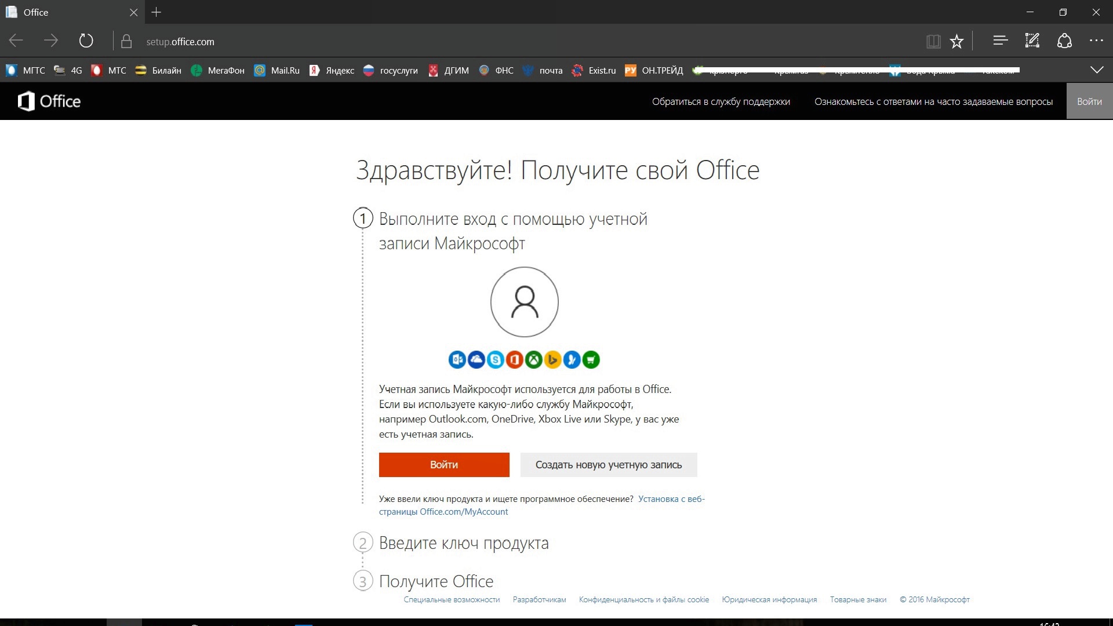Click the browser Back arrow
1113x626 pixels.
point(16,41)
